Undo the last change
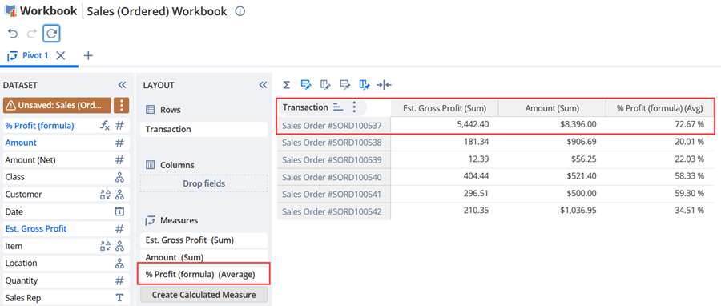This screenshot has width=721, height=306. tap(13, 34)
